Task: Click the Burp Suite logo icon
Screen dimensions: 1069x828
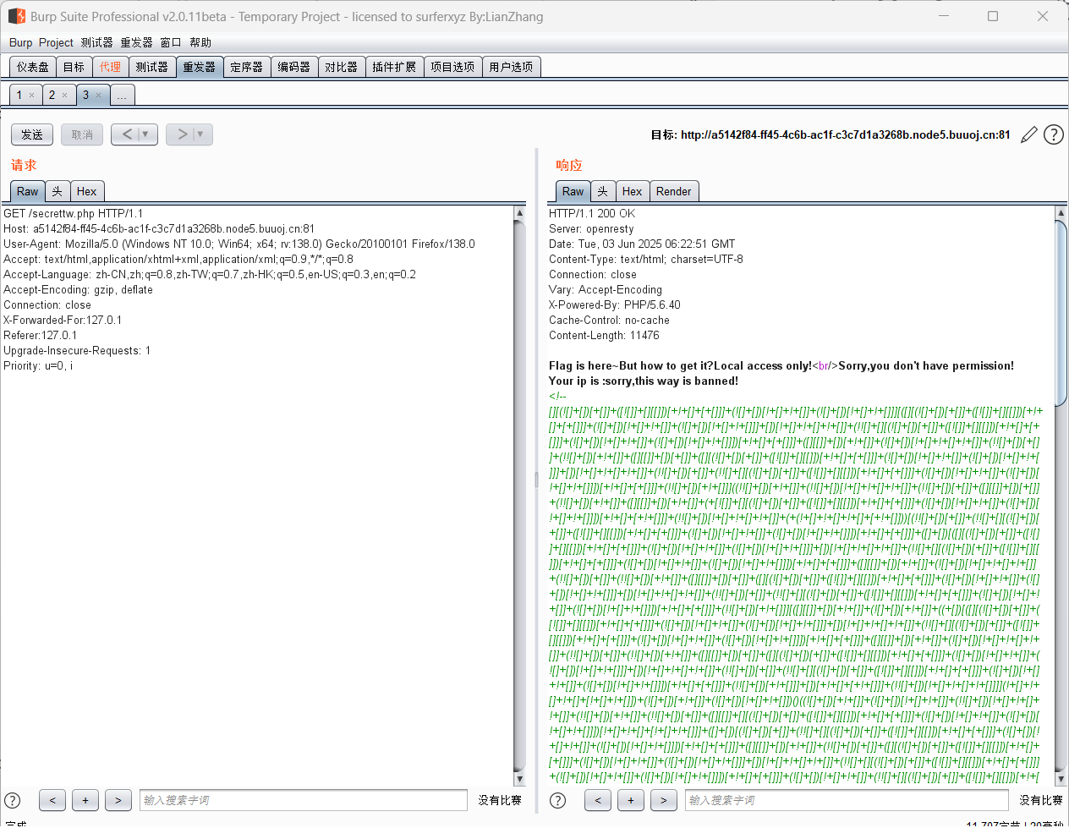Action: pyautogui.click(x=16, y=16)
